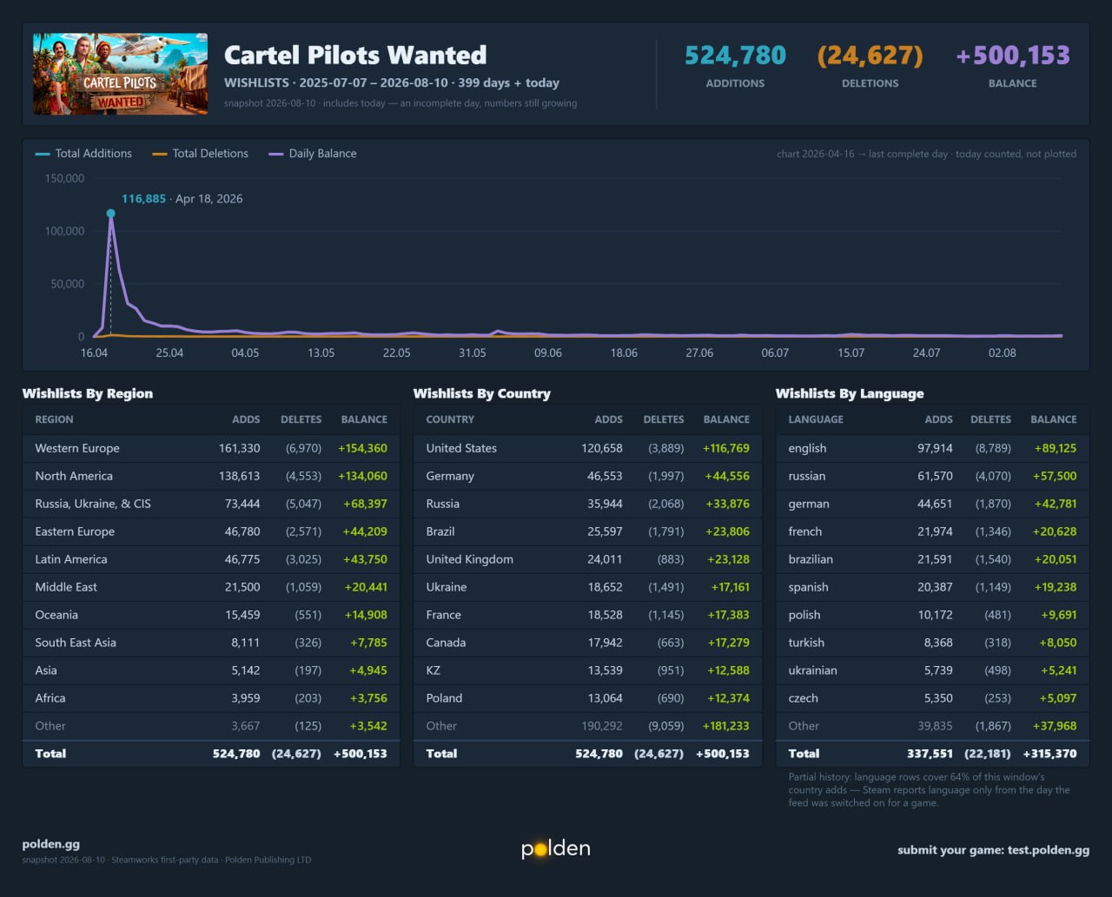This screenshot has height=897, width=1112.
Task: Select the czech language row
Action: pos(932,698)
